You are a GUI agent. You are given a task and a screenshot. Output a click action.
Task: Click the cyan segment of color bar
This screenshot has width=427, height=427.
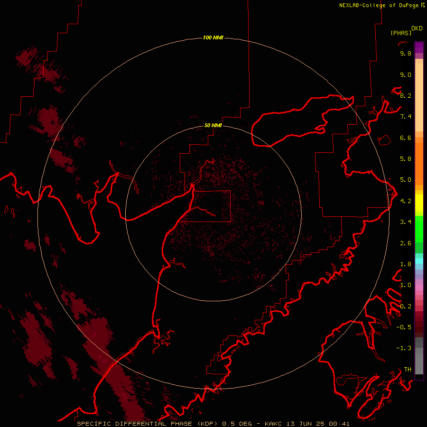[x=419, y=261]
